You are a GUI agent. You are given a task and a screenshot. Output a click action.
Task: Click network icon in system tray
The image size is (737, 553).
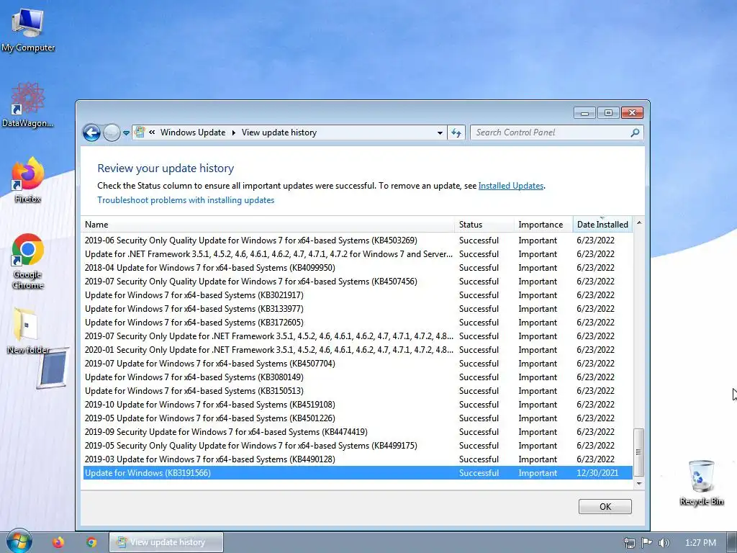(629, 543)
